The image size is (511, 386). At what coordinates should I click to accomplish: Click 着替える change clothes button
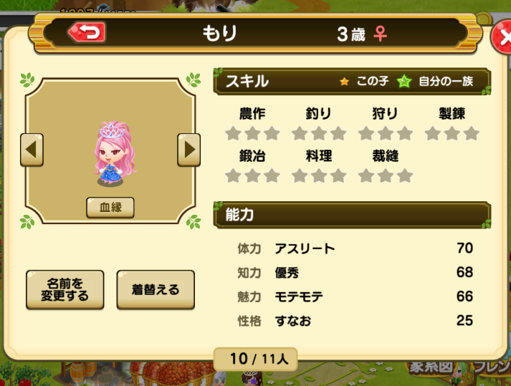(156, 289)
